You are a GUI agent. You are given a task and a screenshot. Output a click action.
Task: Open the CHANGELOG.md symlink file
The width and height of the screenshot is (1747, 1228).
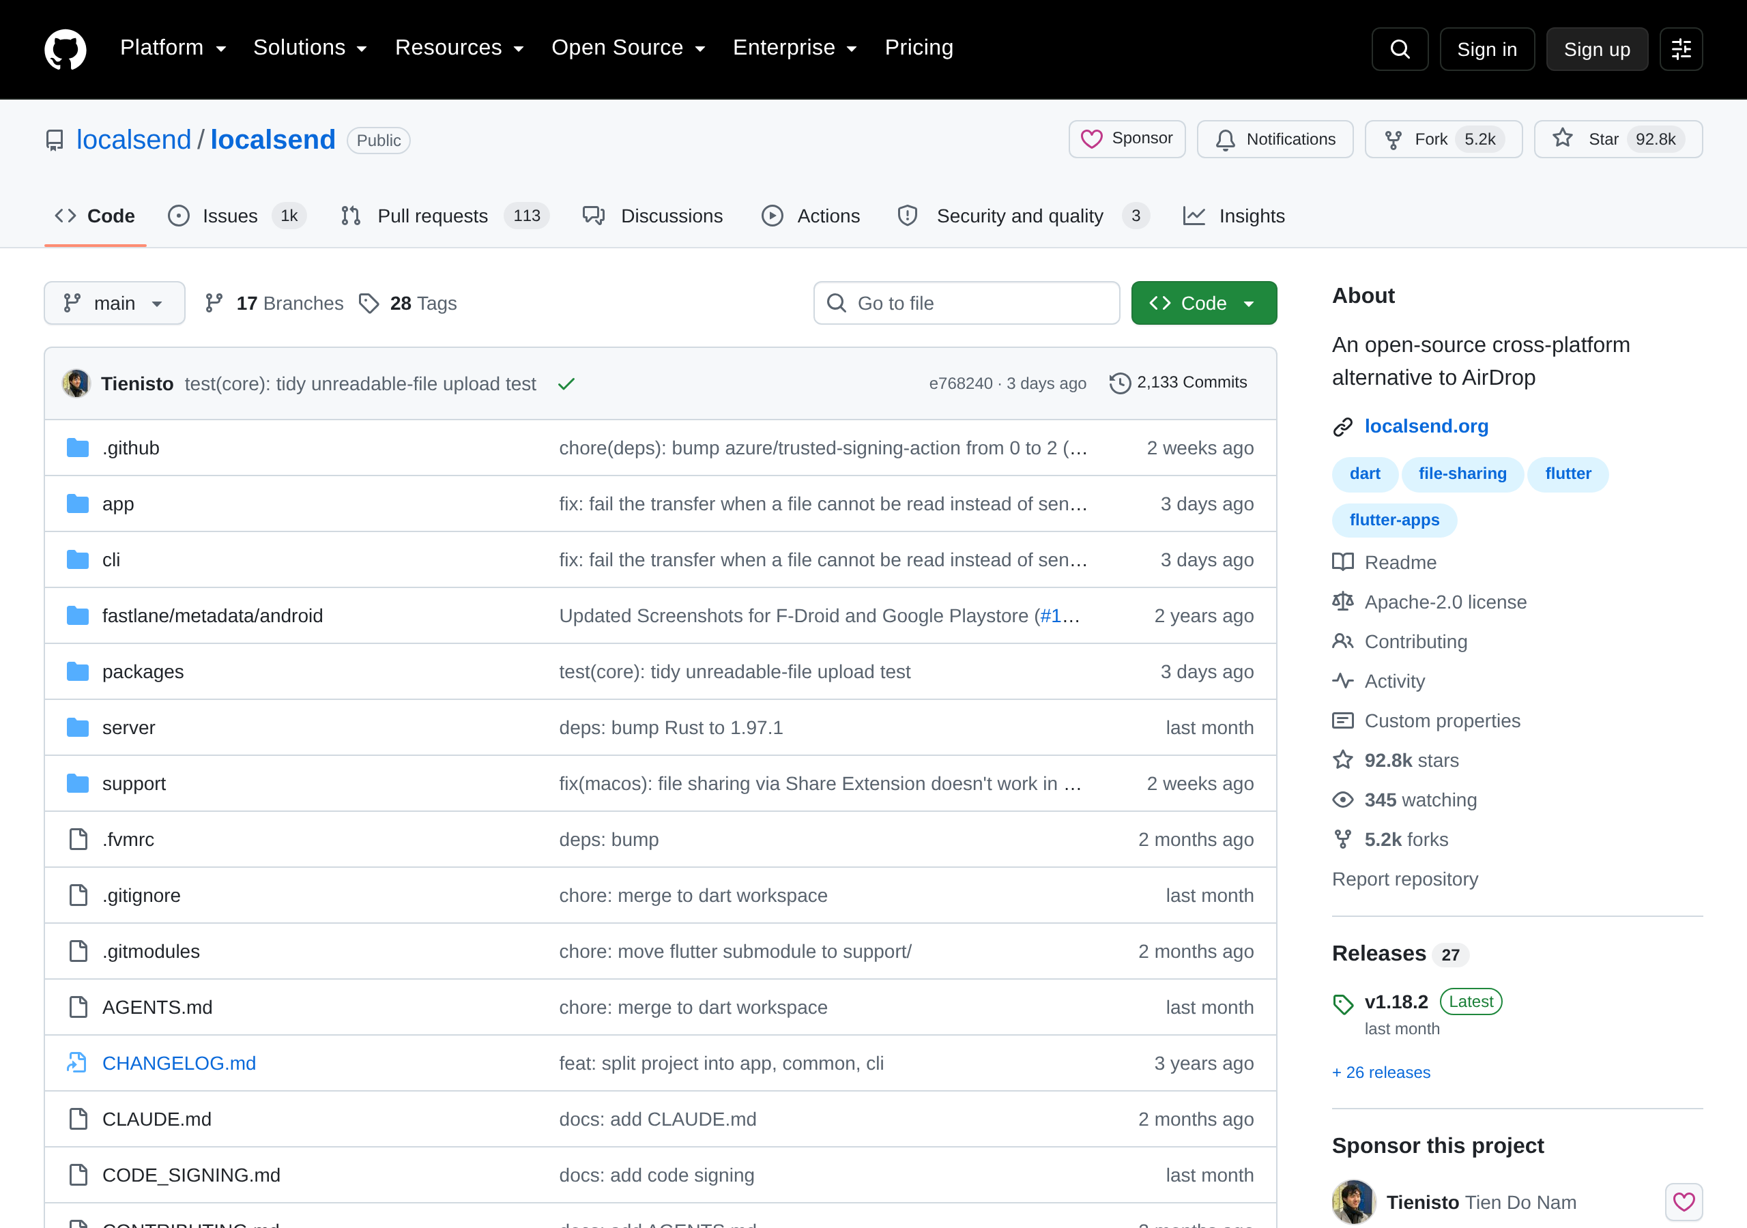[x=179, y=1063]
